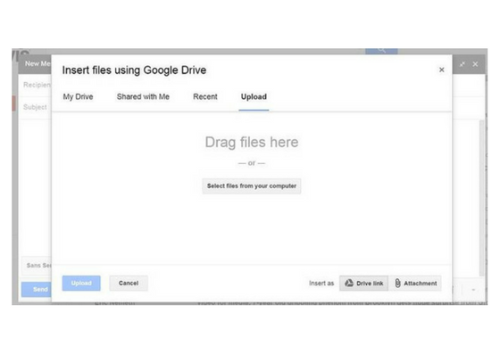The height and width of the screenshot is (354, 500).
Task: Choose Drive link insert option
Action: pyautogui.click(x=364, y=283)
